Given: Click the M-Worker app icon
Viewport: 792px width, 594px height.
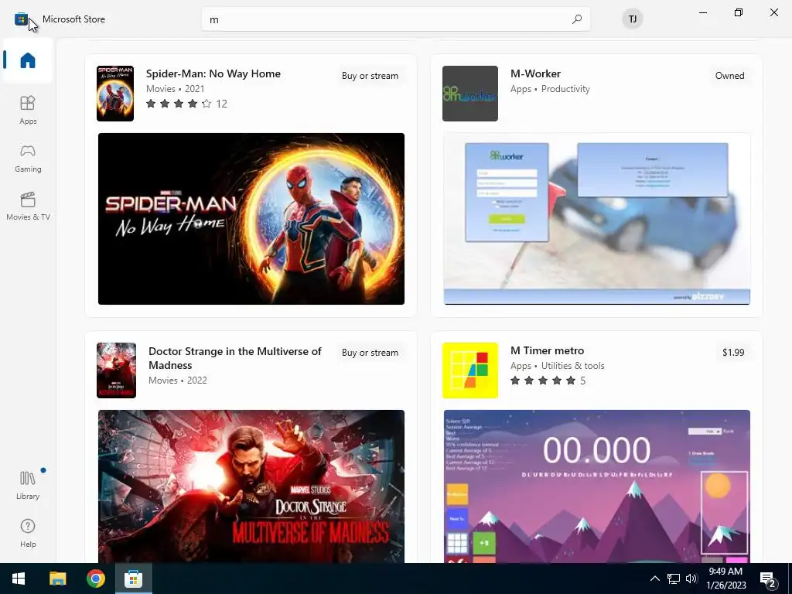Looking at the screenshot, I should click(469, 94).
